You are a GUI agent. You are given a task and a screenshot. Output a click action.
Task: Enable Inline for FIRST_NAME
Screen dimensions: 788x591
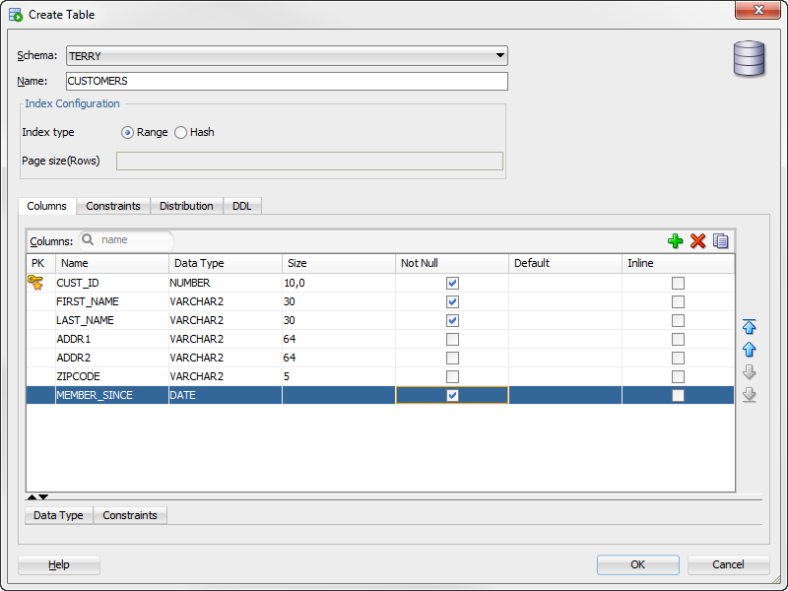678,301
